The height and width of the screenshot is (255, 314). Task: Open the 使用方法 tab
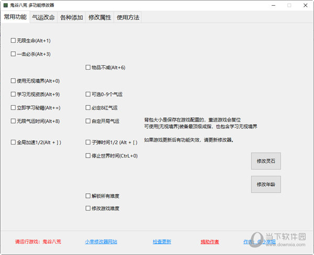click(128, 17)
